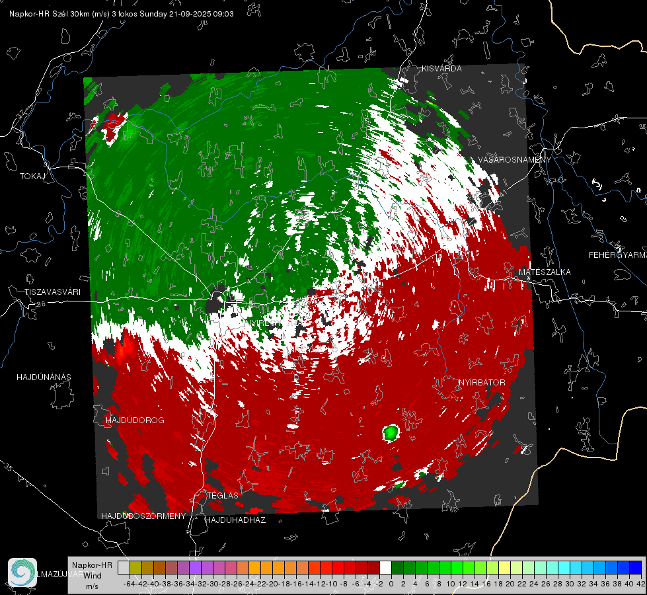The image size is (647, 595).
Task: Click the radar title text at top
Action: tap(122, 14)
